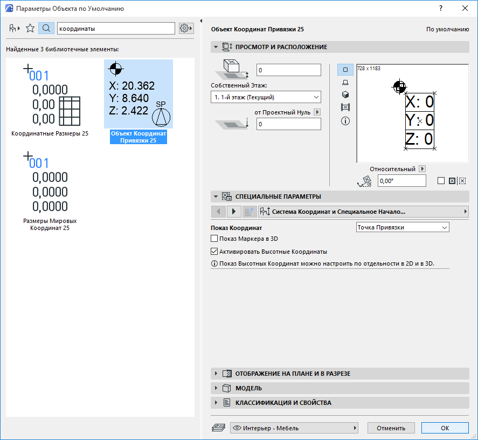Viewport: 478px width, 440px height.
Task: Click the Favorites star icon
Action: (30, 29)
